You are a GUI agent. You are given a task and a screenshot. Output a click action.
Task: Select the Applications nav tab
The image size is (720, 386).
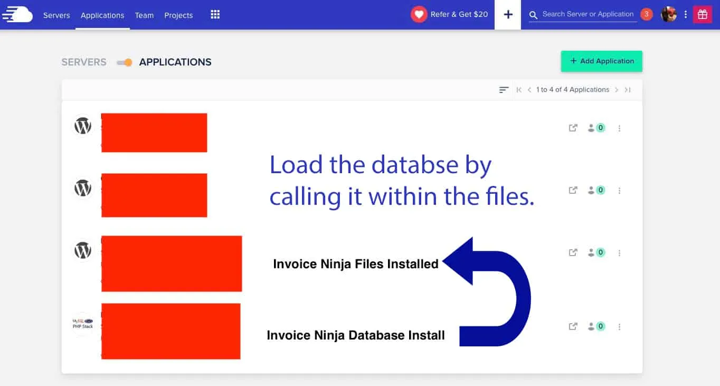102,15
